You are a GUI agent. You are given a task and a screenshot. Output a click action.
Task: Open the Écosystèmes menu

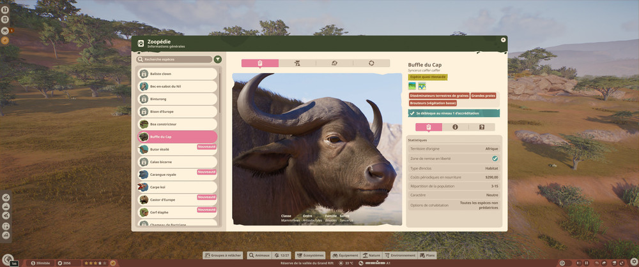pyautogui.click(x=310, y=256)
